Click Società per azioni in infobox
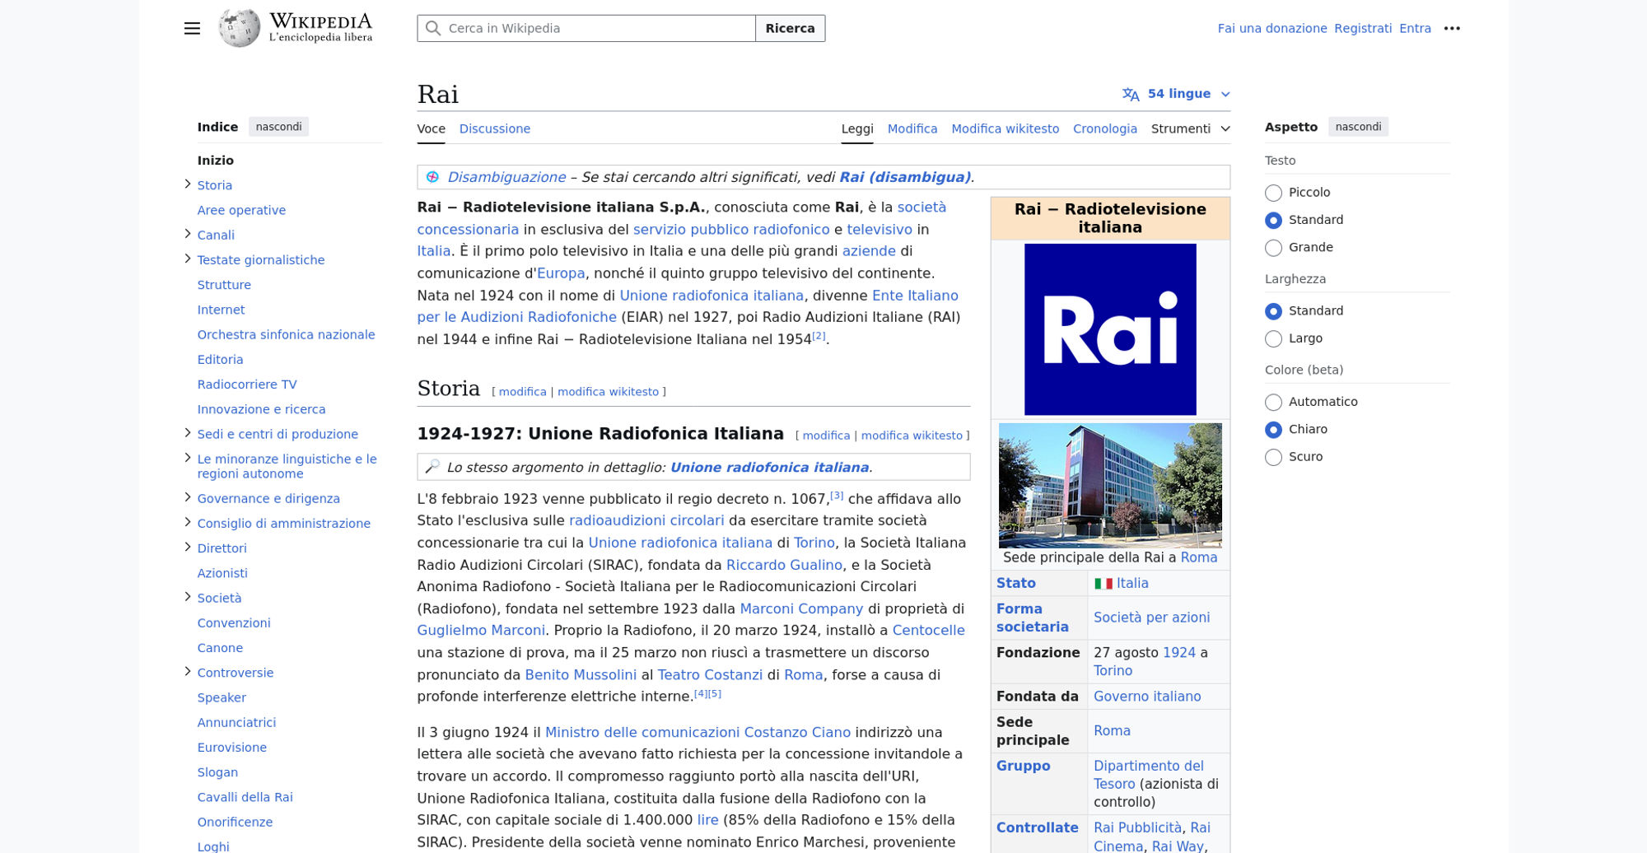 tap(1151, 618)
